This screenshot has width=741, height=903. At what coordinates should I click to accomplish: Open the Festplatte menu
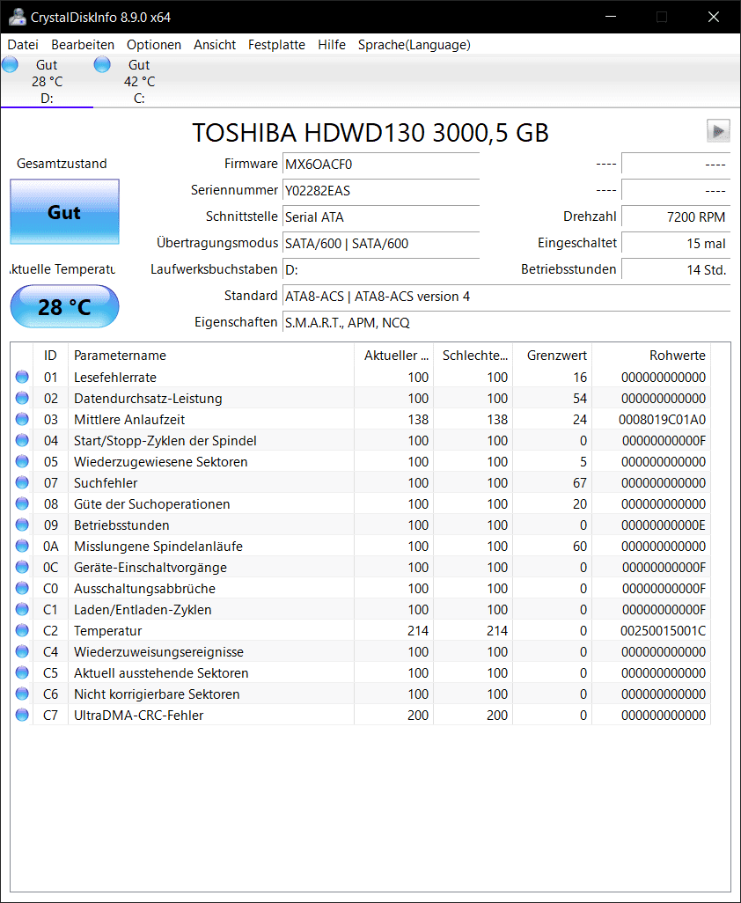(x=276, y=45)
